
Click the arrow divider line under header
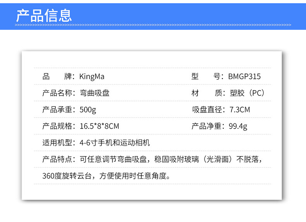(153, 25)
